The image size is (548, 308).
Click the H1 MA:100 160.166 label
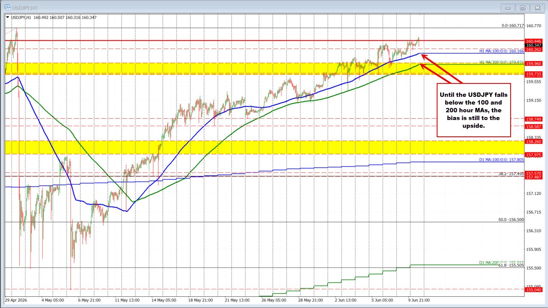pos(501,51)
